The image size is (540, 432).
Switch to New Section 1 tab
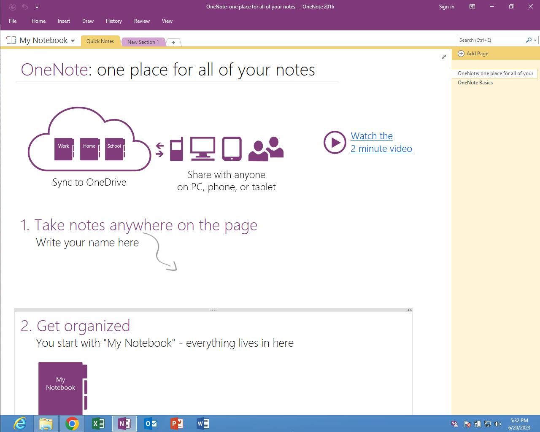143,42
